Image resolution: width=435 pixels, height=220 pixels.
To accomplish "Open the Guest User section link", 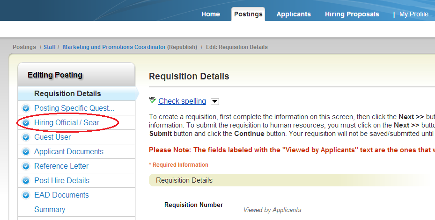I will click(x=52, y=137).
